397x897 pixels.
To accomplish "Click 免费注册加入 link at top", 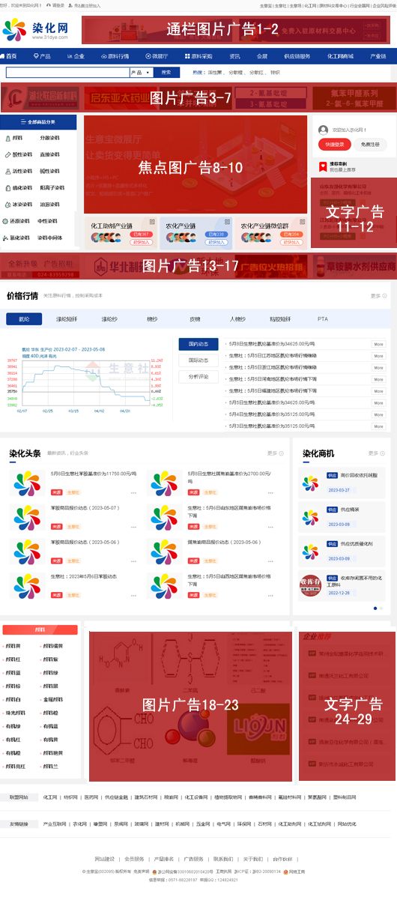I will [88, 5].
